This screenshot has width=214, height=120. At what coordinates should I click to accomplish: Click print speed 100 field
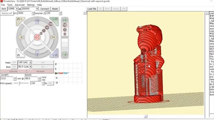36,83
